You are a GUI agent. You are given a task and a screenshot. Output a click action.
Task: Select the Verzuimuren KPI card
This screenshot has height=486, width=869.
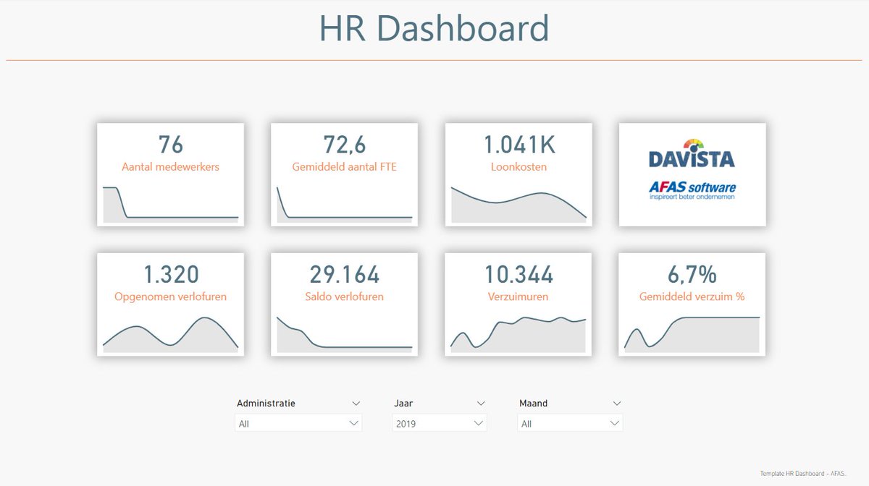pyautogui.click(x=518, y=304)
